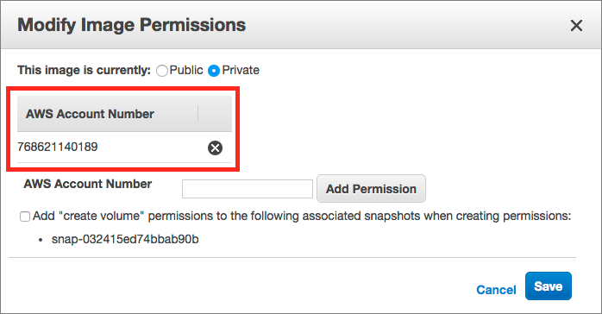Remove account 768621140189 with the X icon
The height and width of the screenshot is (314, 602).
(x=215, y=148)
